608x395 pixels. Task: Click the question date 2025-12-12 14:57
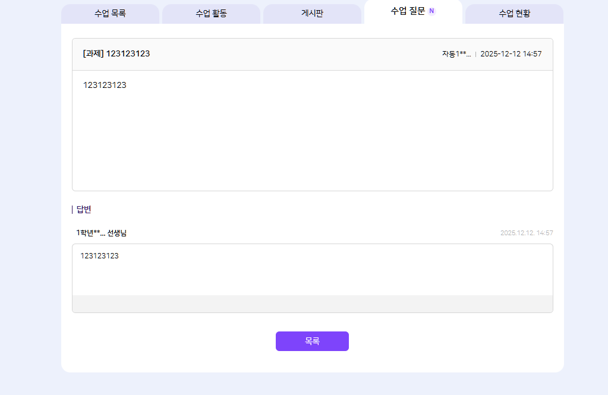click(511, 54)
